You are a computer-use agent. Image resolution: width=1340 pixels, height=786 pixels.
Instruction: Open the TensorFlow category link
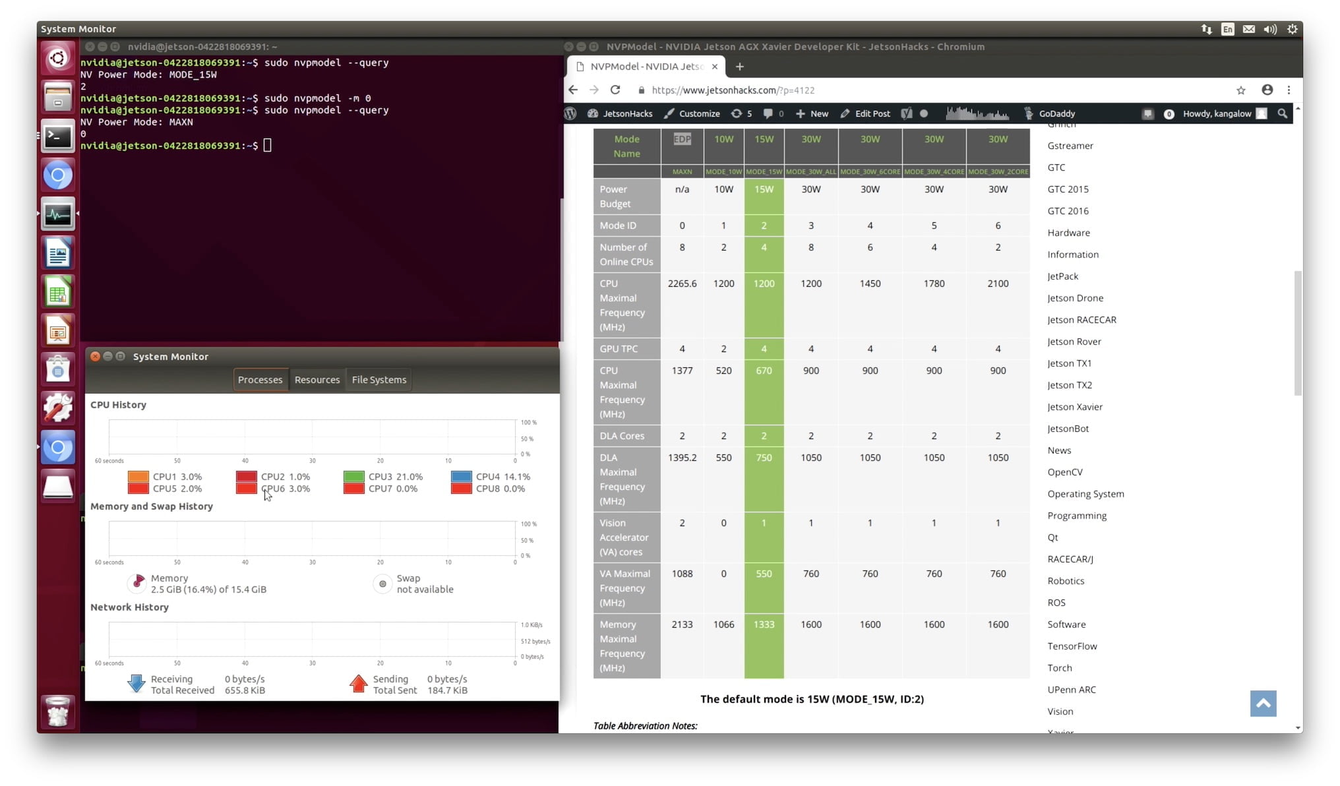pos(1072,646)
